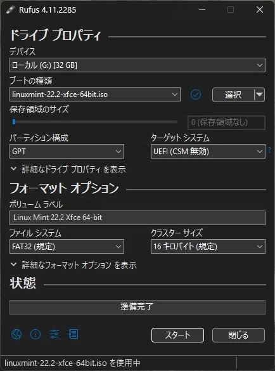Viewport: 275px width, 371px height.
Task: Open the arrow beside the 選択 button
Action: 259,94
